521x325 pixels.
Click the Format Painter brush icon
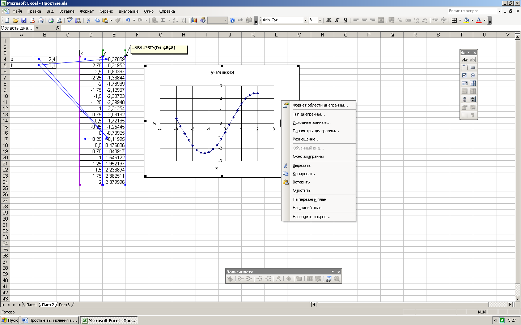click(118, 20)
